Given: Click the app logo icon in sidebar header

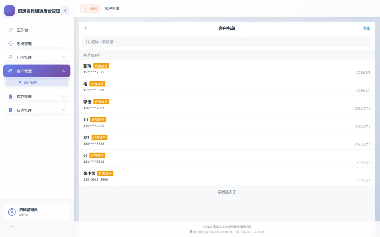Looking at the screenshot, I should [9, 11].
